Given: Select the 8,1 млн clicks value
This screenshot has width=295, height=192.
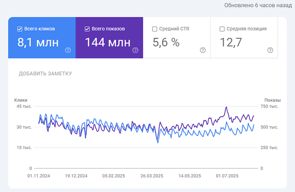Looking at the screenshot, I should (38, 42).
